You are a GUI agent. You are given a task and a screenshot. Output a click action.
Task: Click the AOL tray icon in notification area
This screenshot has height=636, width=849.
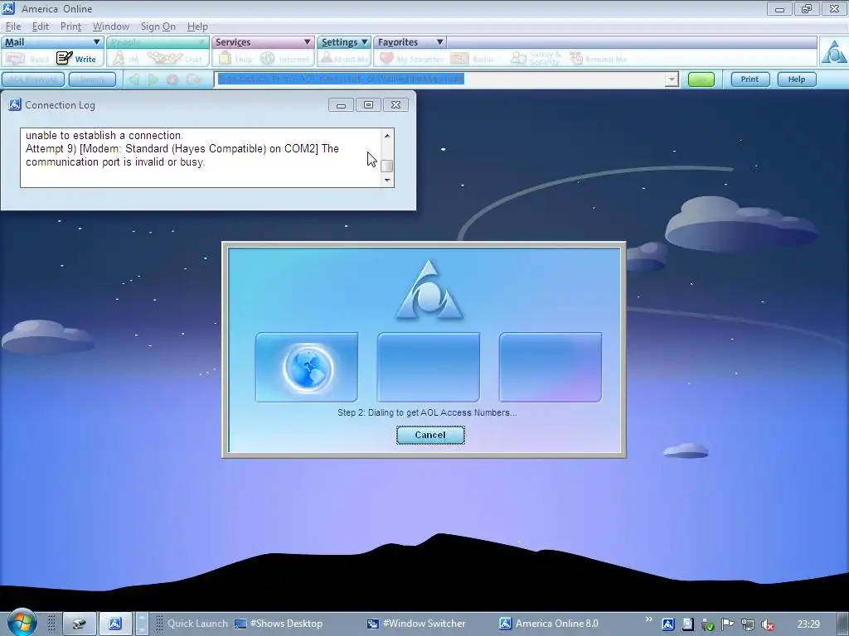click(668, 624)
